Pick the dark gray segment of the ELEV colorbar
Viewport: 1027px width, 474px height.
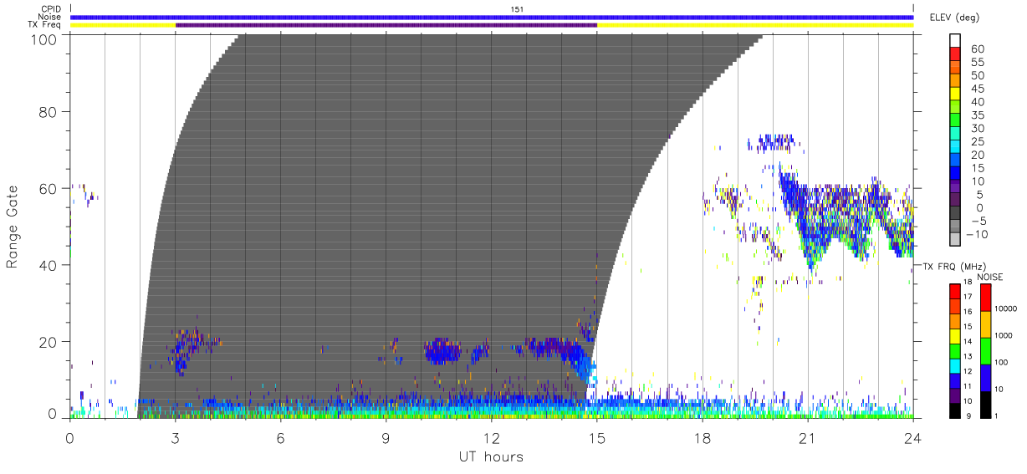pyautogui.click(x=955, y=212)
